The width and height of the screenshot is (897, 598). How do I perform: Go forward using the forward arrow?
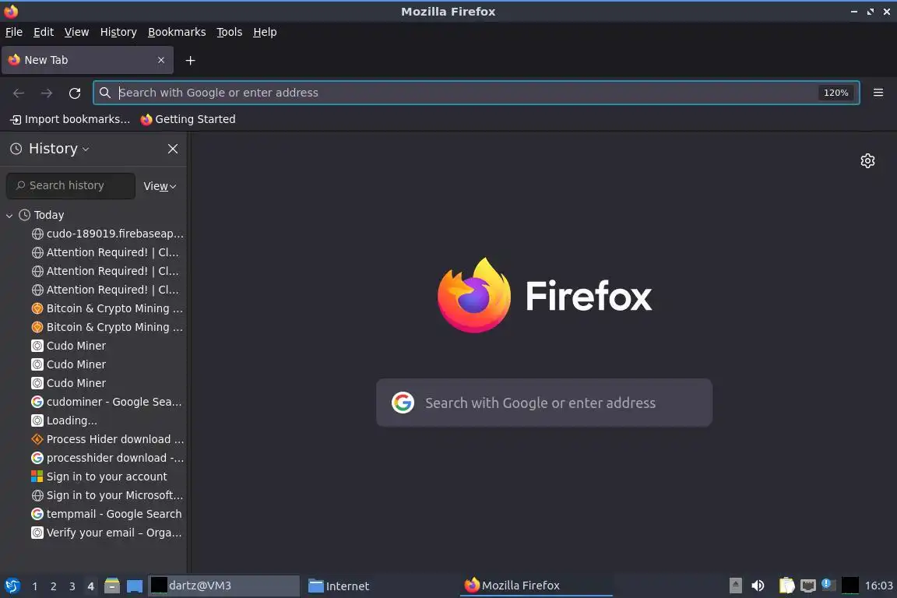47,93
